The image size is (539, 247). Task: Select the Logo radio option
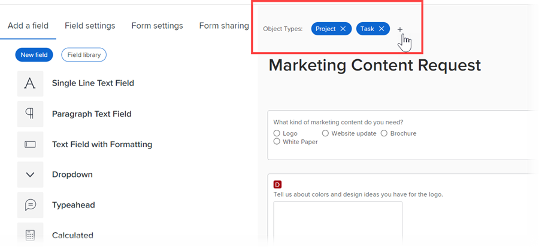[x=277, y=133]
